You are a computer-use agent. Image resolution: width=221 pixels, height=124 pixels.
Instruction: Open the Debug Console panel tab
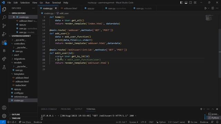click(x=49, y=109)
